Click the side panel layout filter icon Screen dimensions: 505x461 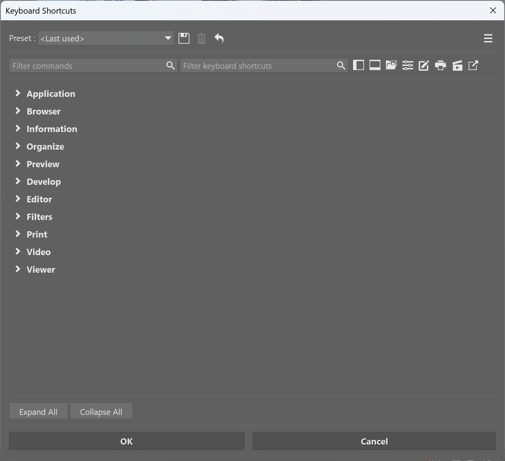point(358,65)
